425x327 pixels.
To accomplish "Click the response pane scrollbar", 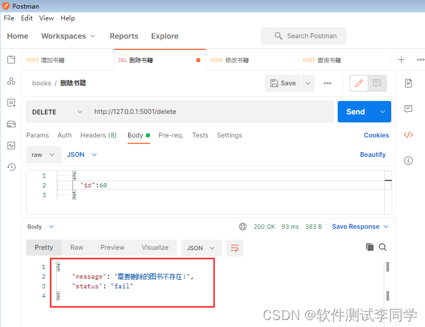I will (x=387, y=282).
